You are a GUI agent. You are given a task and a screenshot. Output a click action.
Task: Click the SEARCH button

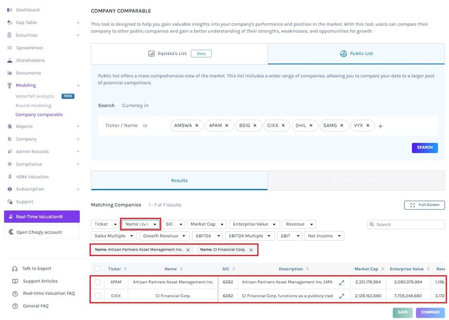tap(425, 147)
